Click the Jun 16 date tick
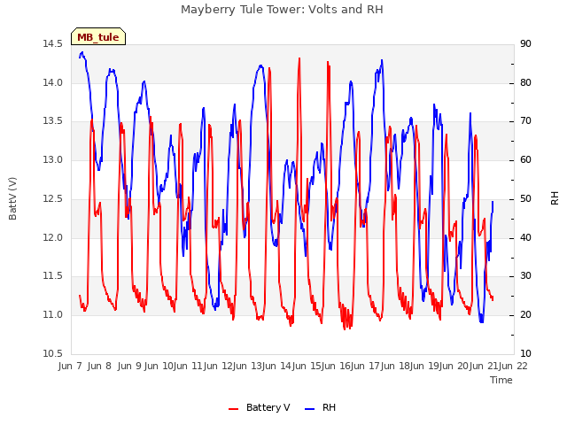This screenshot has width=567, height=425. tap(335, 366)
